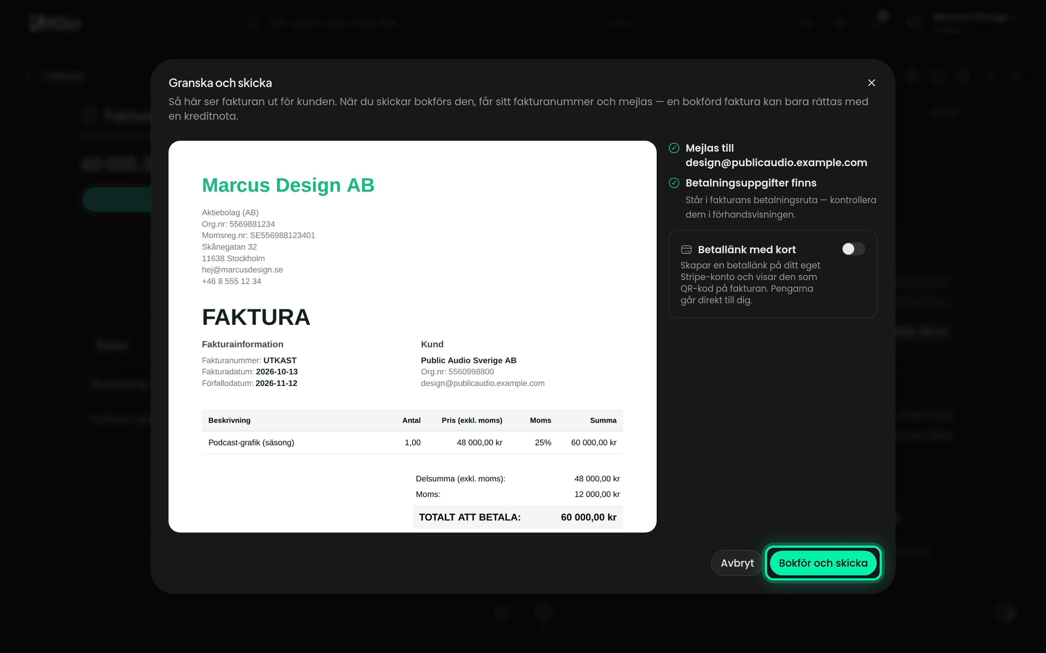This screenshot has height=653, width=1046.
Task: Click the green check icon next to Mejlas till
Action: 674,148
